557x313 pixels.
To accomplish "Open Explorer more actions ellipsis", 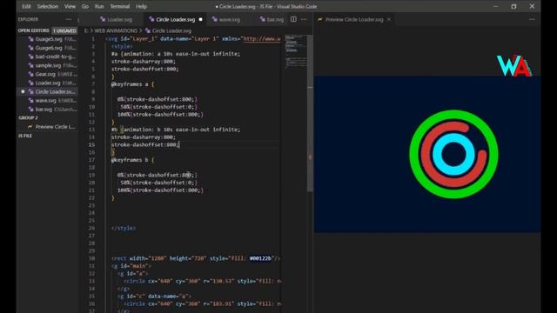I will (69, 19).
